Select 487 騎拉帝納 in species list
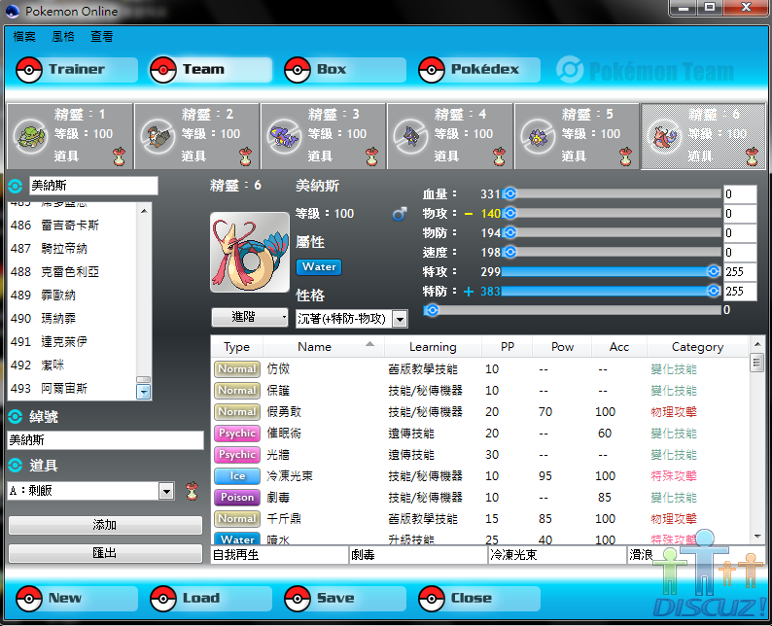Image resolution: width=772 pixels, height=626 pixels. [72, 248]
